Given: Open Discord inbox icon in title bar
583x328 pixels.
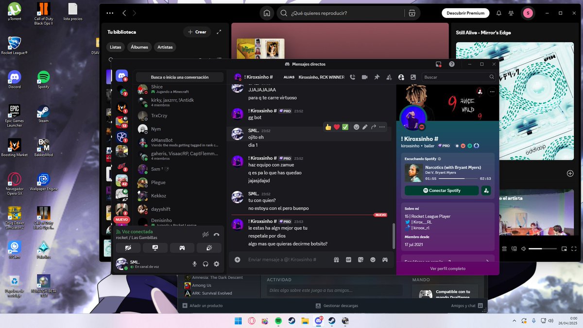Looking at the screenshot, I should (x=439, y=64).
